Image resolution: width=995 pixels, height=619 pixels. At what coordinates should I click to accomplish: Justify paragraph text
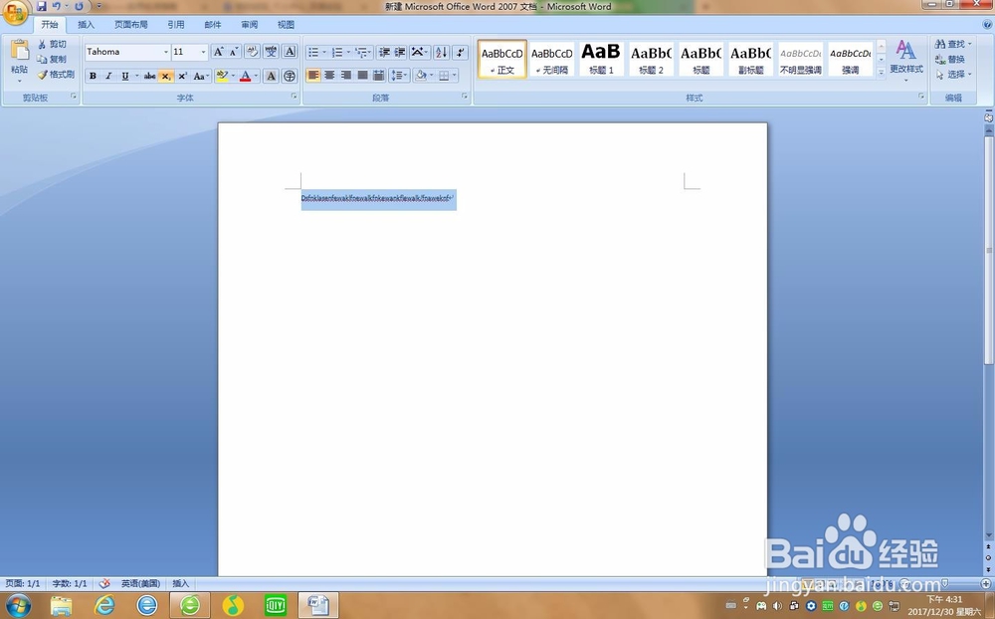click(x=362, y=76)
